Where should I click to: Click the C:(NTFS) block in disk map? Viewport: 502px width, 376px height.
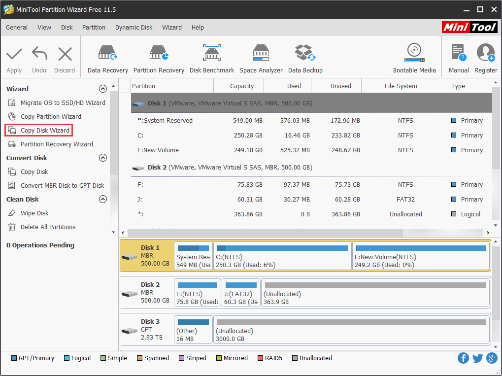[x=282, y=256]
